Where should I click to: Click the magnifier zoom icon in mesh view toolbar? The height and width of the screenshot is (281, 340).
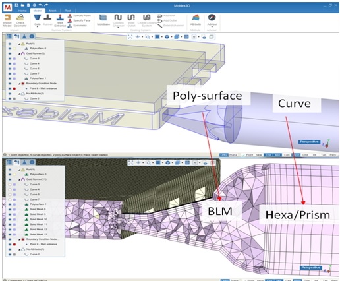pos(149,163)
